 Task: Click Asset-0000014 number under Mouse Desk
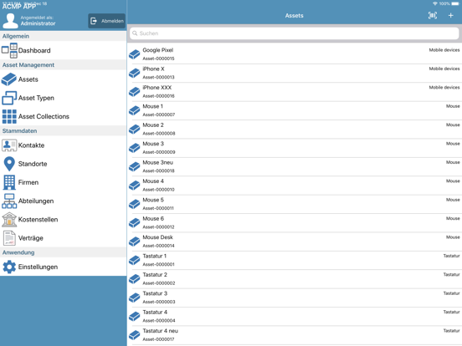click(158, 246)
